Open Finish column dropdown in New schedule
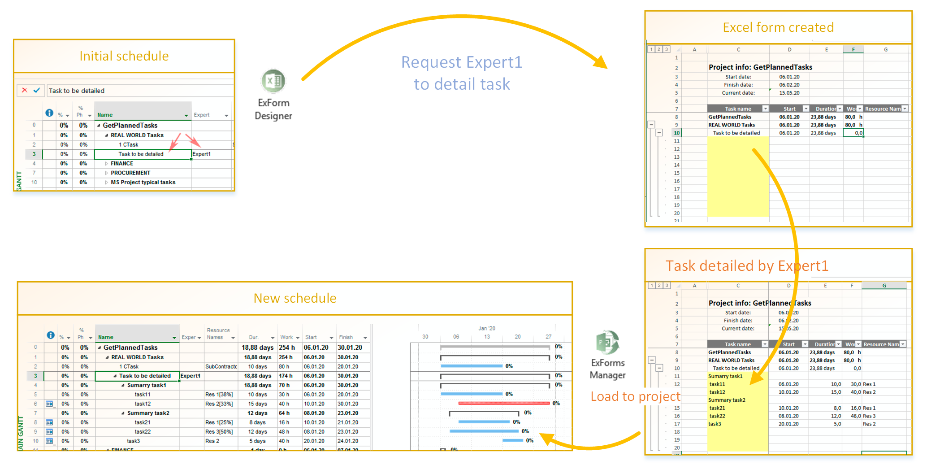 point(365,338)
